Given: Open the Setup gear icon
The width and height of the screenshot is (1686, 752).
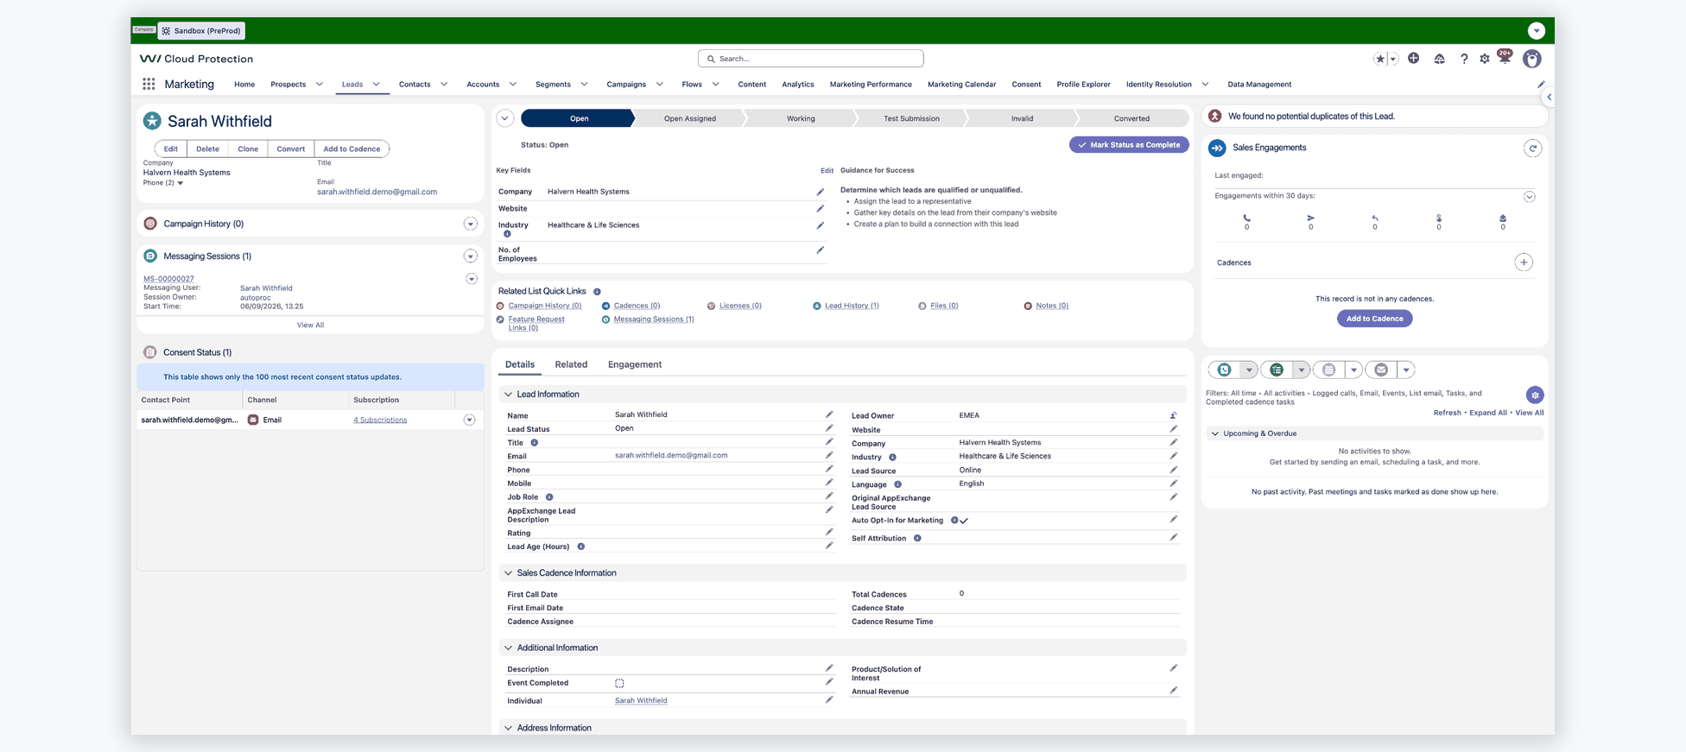Looking at the screenshot, I should point(1485,59).
